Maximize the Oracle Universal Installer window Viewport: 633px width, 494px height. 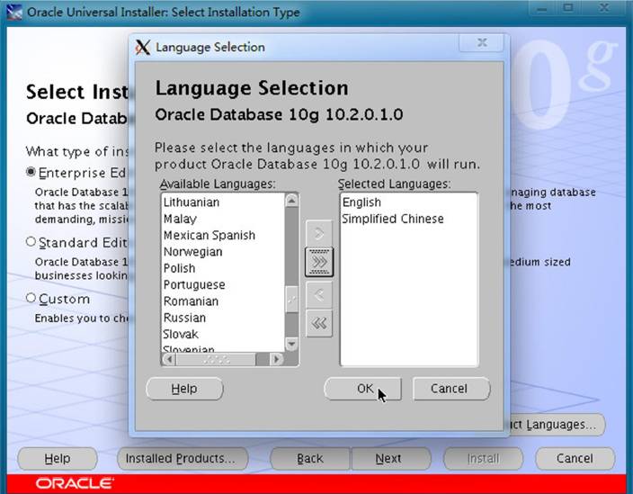(x=568, y=8)
